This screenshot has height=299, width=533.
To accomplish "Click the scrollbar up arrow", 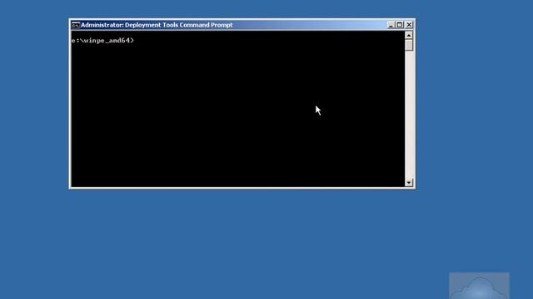I will coord(409,35).
